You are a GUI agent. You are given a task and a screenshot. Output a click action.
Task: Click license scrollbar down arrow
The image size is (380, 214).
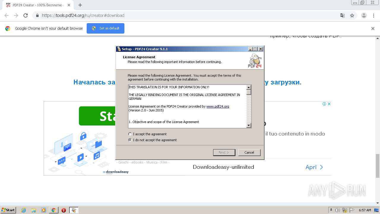(249, 126)
